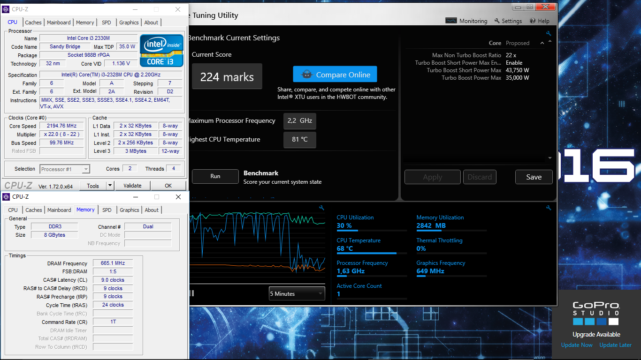The width and height of the screenshot is (641, 360).
Task: Open the Processor #1 selection dropdown
Action: click(x=65, y=169)
